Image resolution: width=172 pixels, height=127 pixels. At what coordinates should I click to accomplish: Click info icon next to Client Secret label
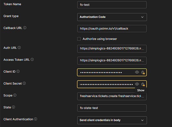click(x=24, y=84)
